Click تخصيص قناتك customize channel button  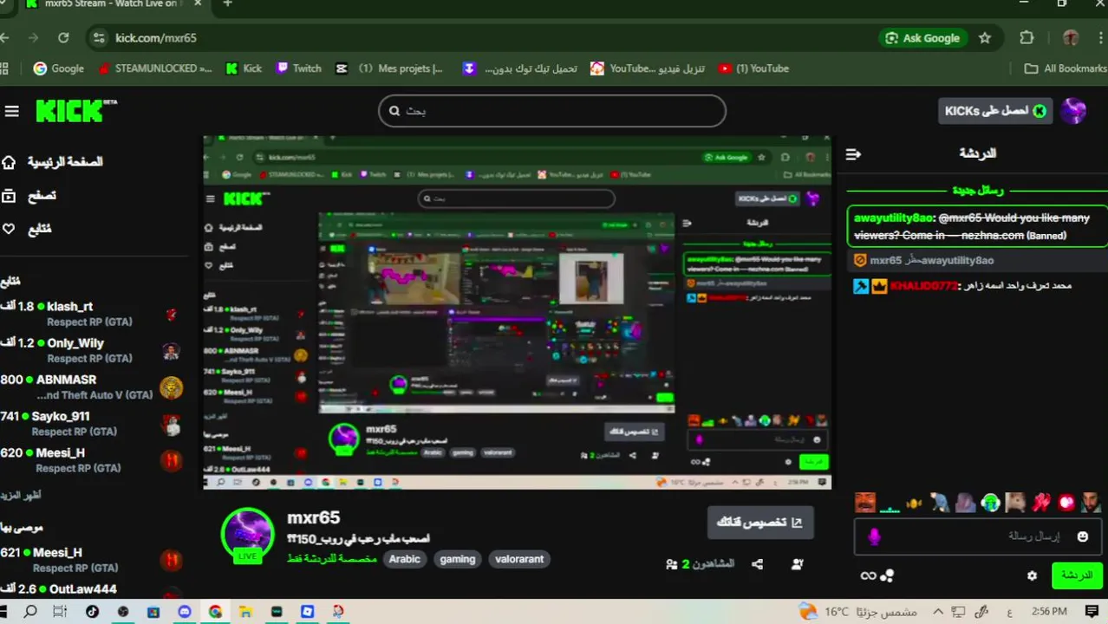[760, 523]
